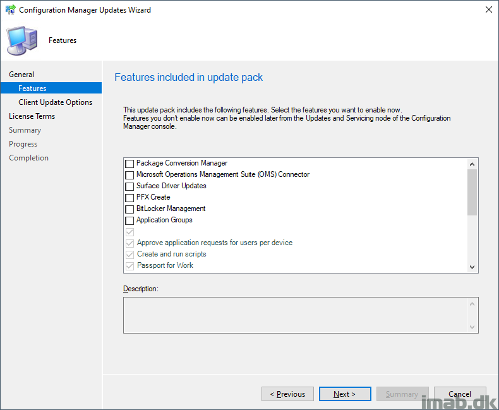The image size is (499, 410).
Task: Click feature list scroll up arrow
Action: click(x=472, y=164)
